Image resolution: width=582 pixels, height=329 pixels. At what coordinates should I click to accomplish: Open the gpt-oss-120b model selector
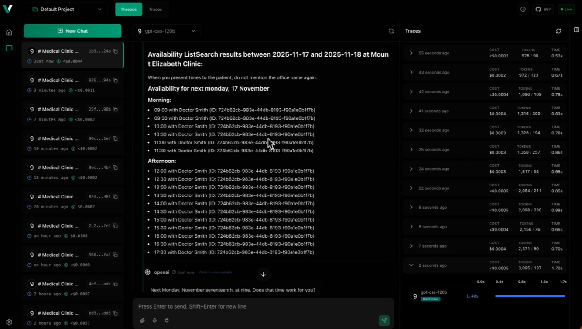pyautogui.click(x=166, y=31)
